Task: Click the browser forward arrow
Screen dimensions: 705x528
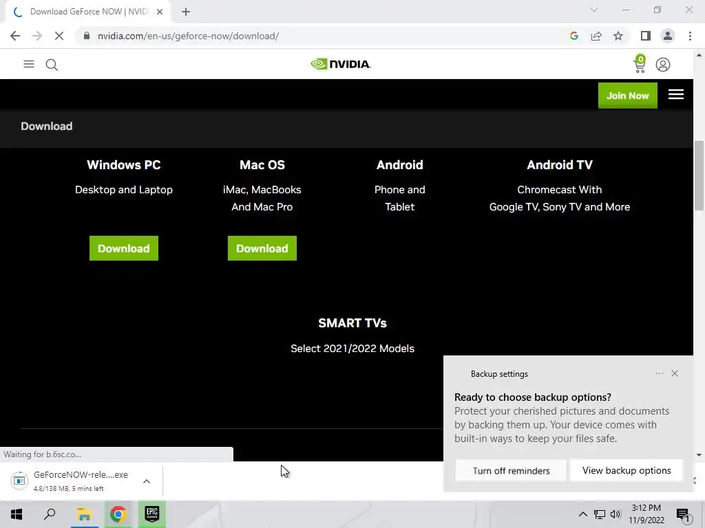Action: 37,36
